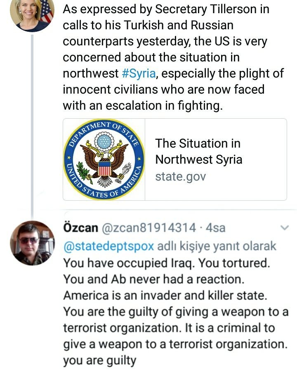Click the 4sa timestamp on the reply
Image resolution: width=297 pixels, height=371 pixels.
point(215,228)
